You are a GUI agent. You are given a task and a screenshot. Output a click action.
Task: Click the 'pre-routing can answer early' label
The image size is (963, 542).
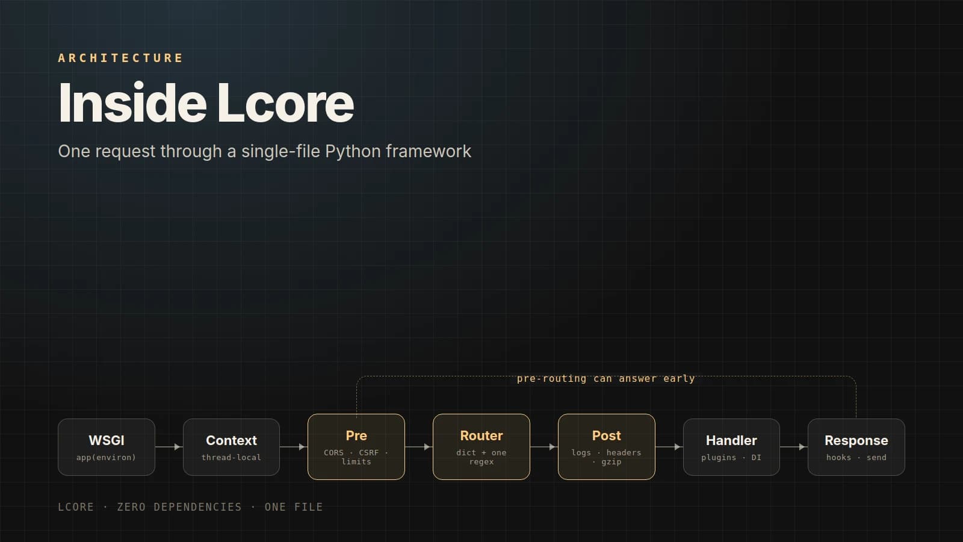point(605,378)
